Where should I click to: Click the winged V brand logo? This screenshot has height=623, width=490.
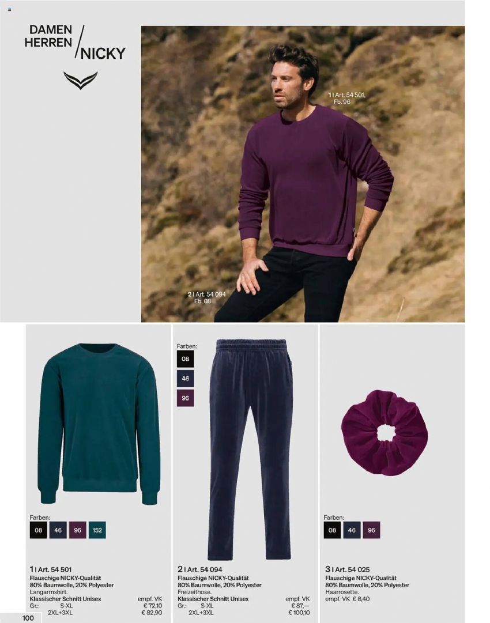click(80, 80)
